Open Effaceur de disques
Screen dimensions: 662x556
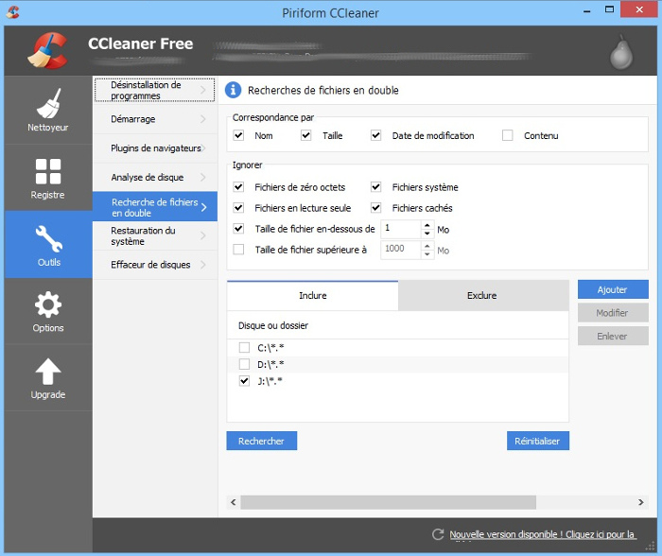(x=154, y=265)
